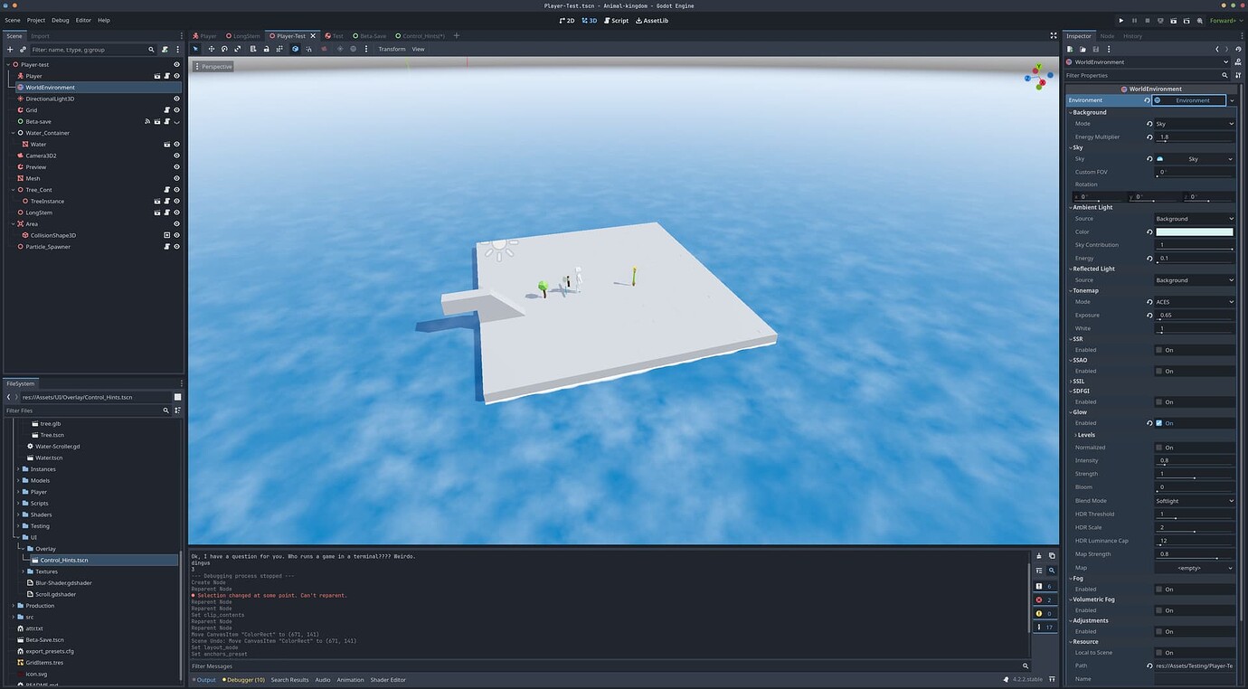This screenshot has height=689, width=1248.
Task: Open the Glow Blend Mode dropdown
Action: (x=1194, y=501)
